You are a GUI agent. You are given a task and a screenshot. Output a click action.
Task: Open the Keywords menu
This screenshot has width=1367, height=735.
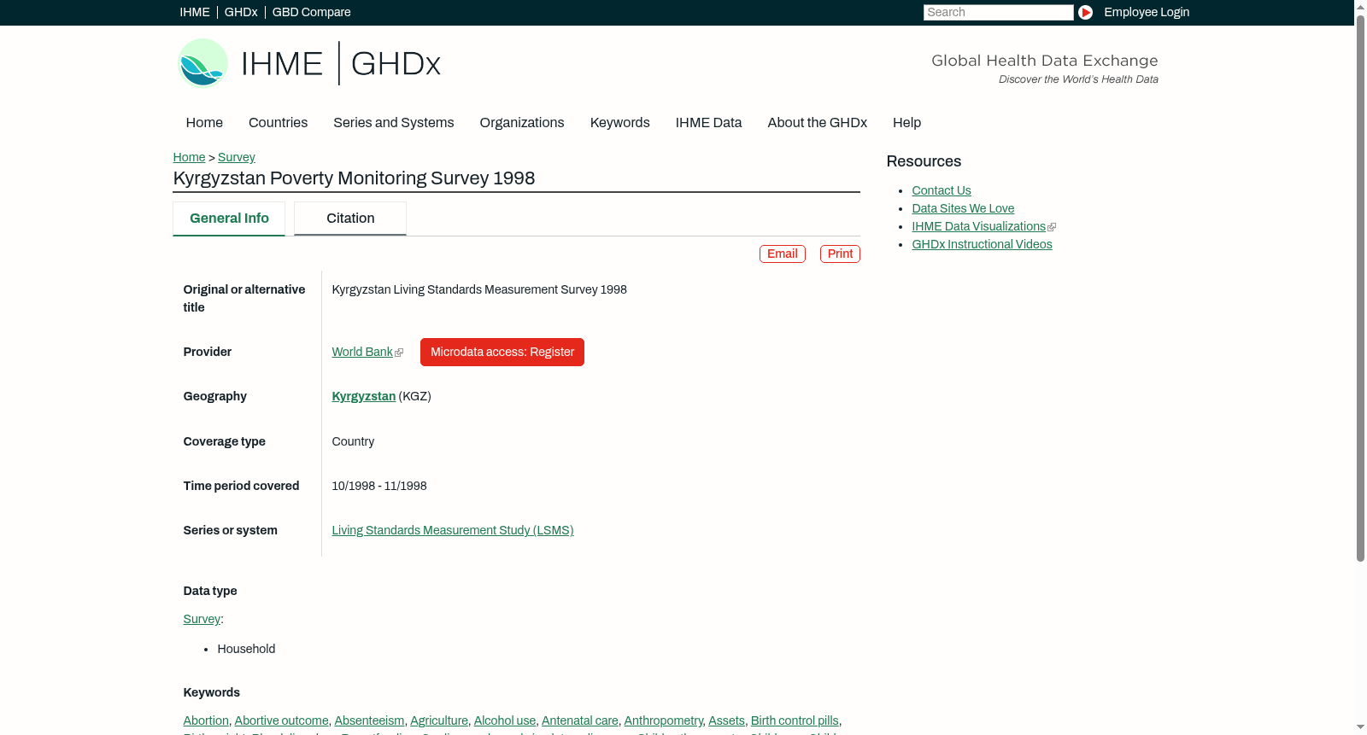pos(619,122)
